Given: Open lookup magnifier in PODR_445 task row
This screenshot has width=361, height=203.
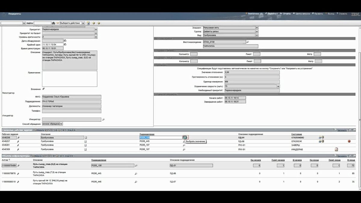Looking at the screenshot, I should [184, 141].
